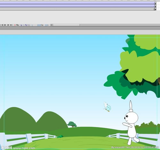Click the timeline scroll left arrow
160x150 pixels.
52,25
